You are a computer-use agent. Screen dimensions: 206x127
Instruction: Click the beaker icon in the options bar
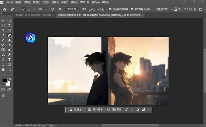click(x=176, y=9)
